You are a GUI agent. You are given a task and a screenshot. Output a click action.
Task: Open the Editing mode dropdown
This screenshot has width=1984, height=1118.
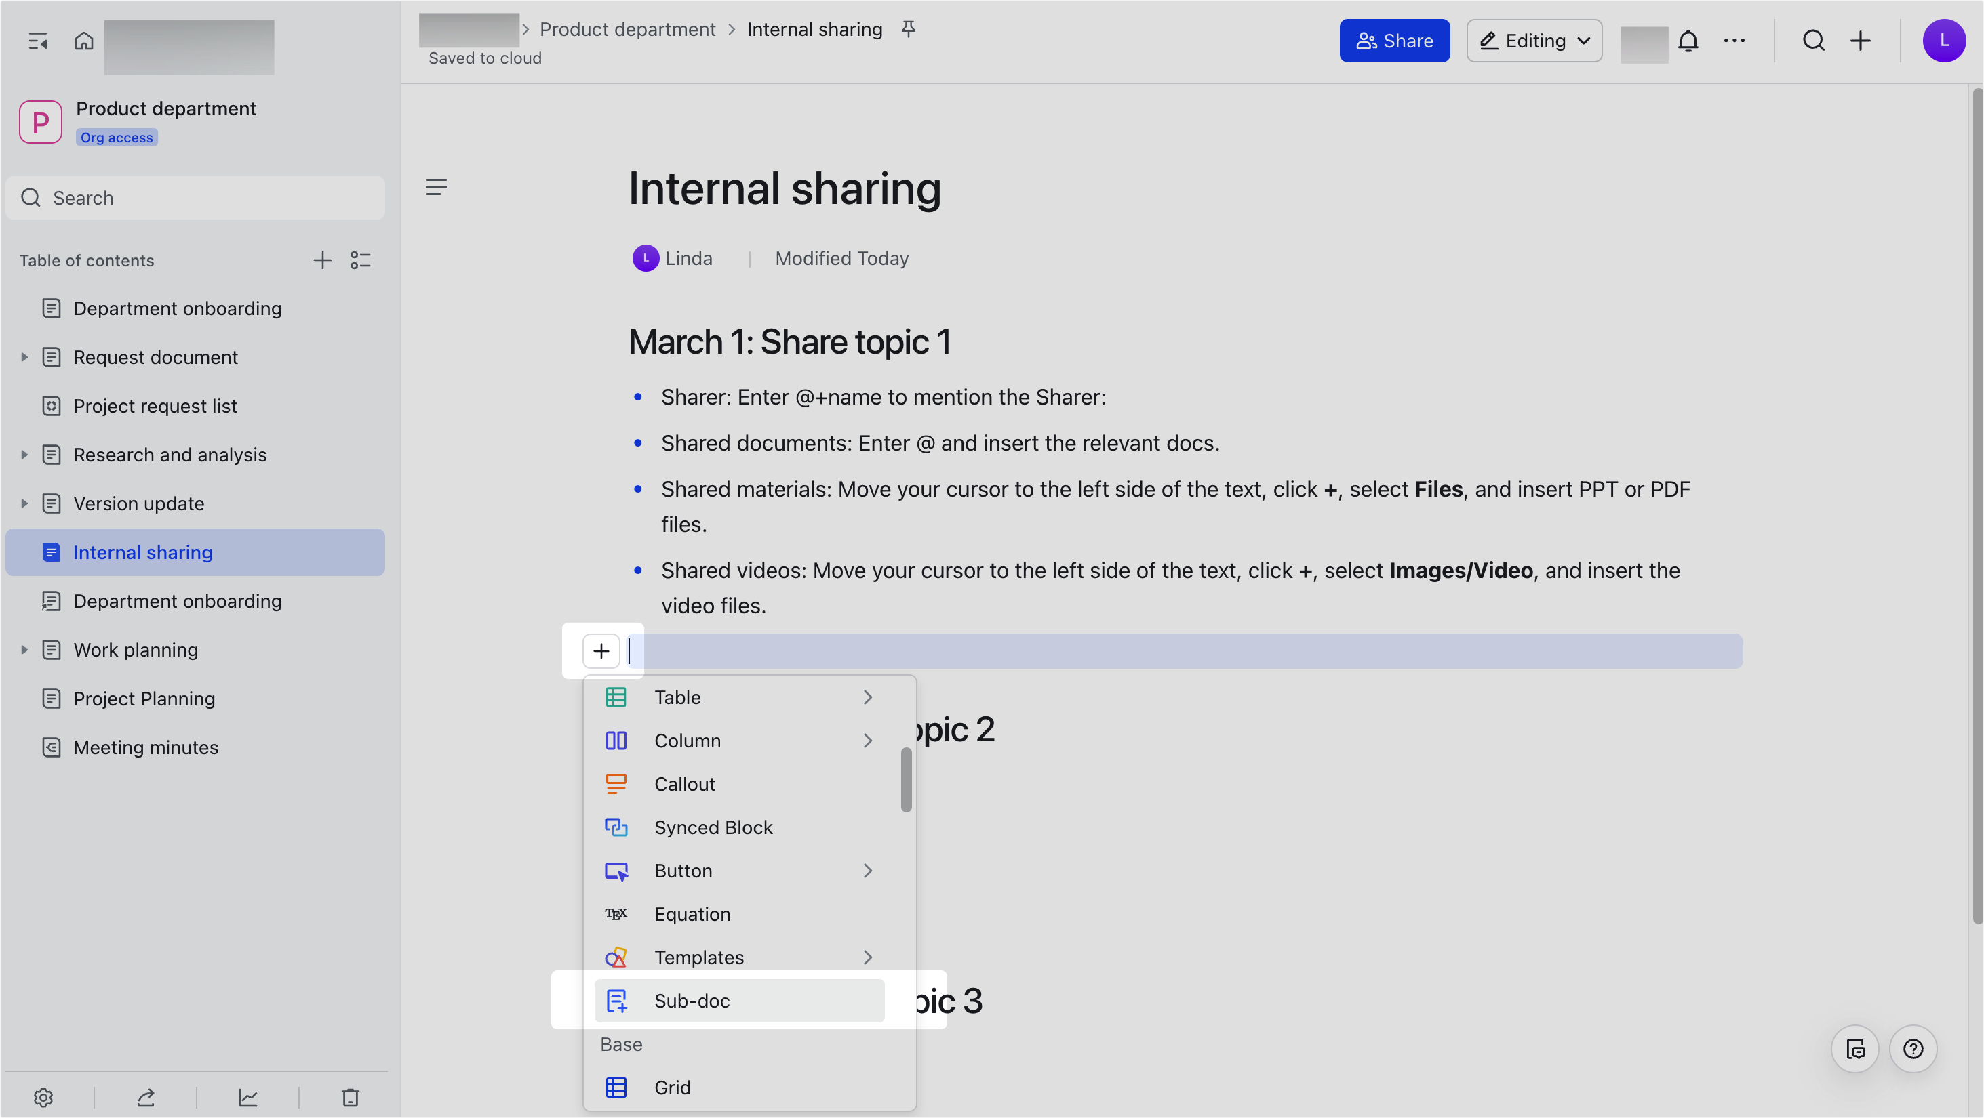click(x=1534, y=41)
